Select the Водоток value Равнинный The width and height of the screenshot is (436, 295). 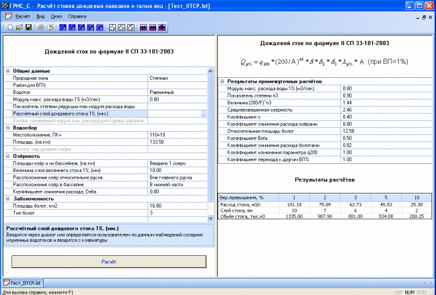(x=178, y=92)
